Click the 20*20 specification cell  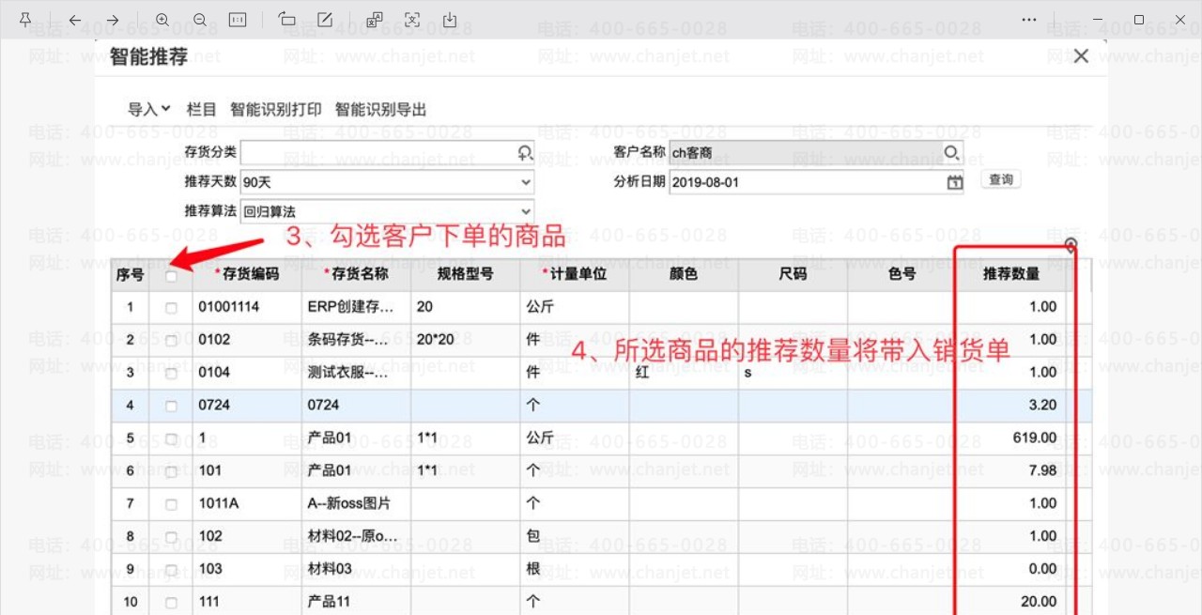[x=466, y=340]
